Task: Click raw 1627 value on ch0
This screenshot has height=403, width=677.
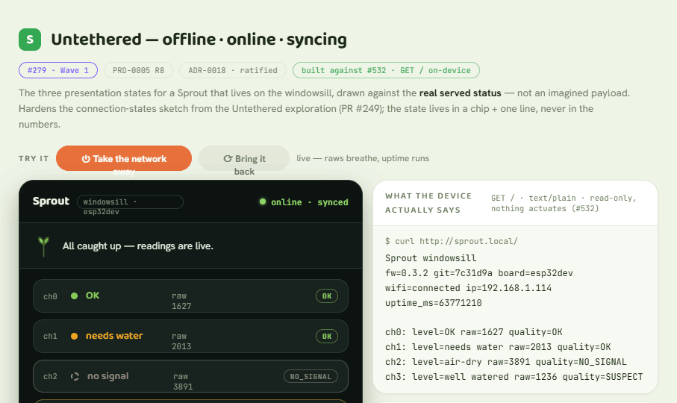Action: point(181,301)
